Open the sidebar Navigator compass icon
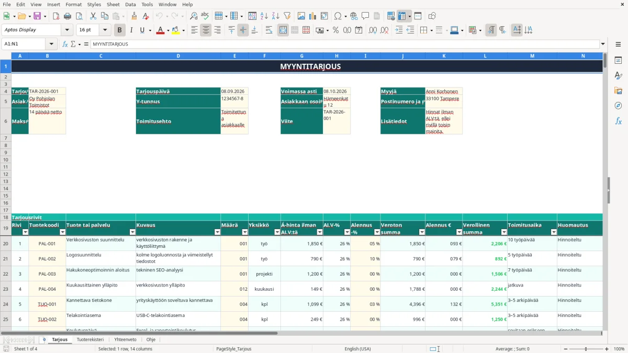The height and width of the screenshot is (353, 628). [x=618, y=106]
